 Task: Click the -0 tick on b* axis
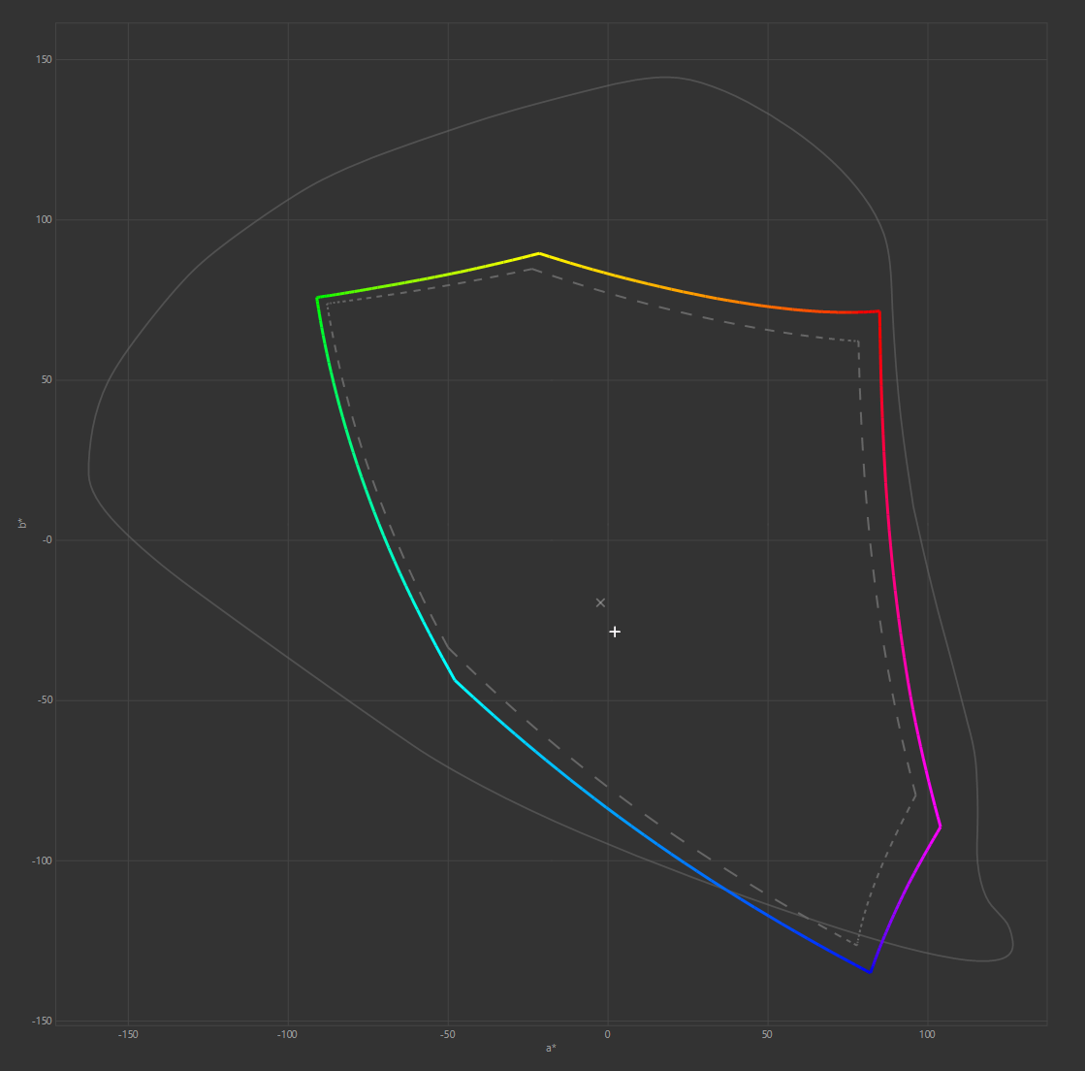click(48, 540)
